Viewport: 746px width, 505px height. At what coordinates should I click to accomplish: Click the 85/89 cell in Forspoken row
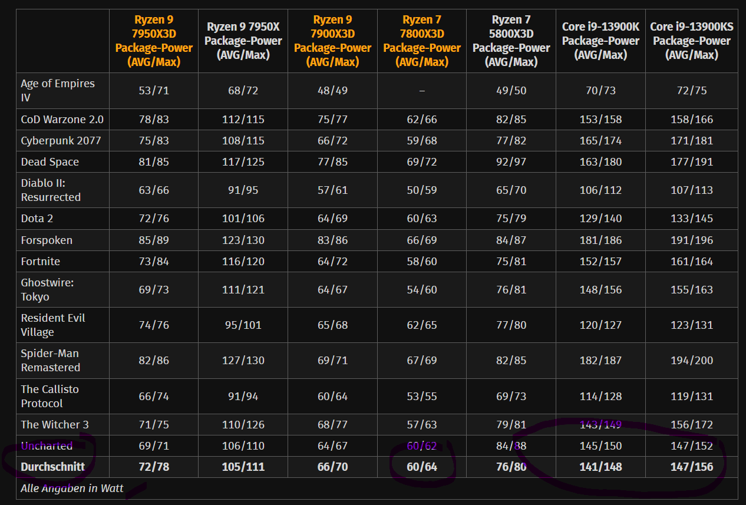pyautogui.click(x=154, y=240)
